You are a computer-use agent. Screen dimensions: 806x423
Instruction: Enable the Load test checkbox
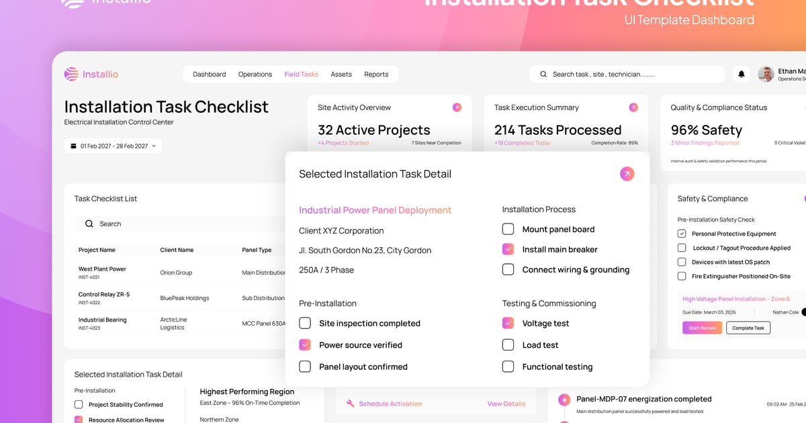pyautogui.click(x=508, y=345)
